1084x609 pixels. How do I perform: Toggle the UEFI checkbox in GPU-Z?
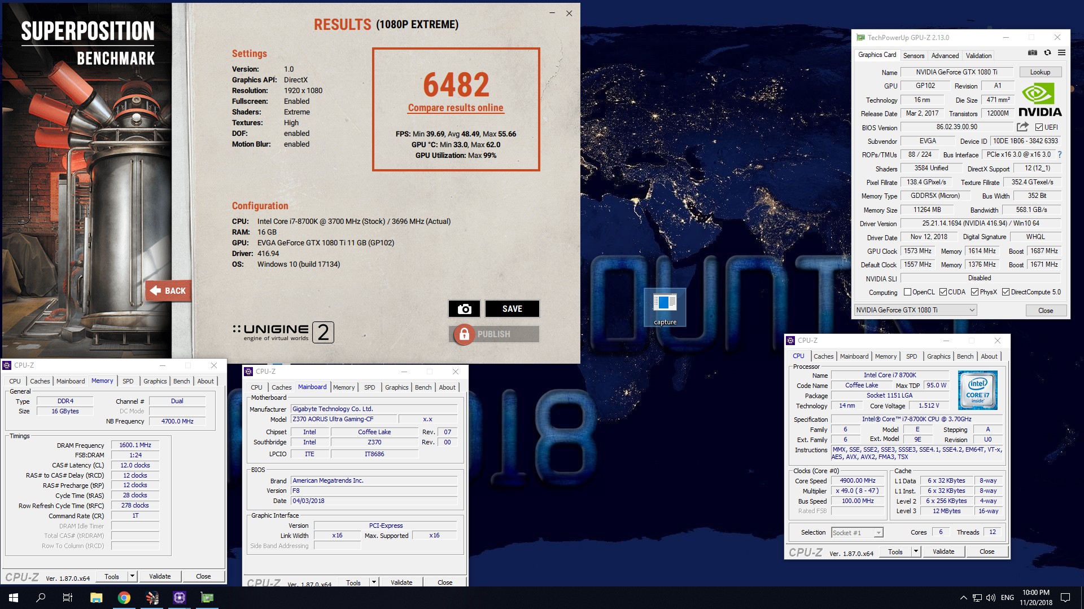1039,127
